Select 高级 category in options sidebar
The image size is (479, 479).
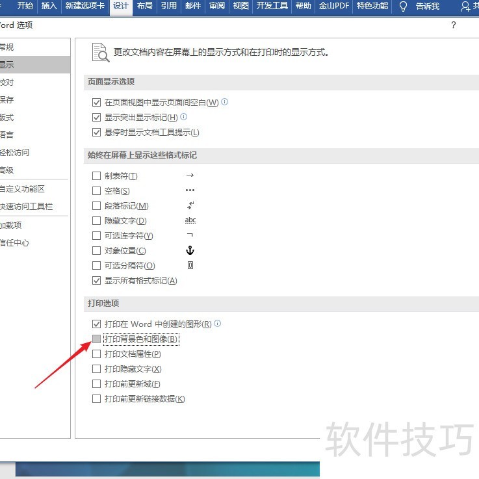point(8,170)
